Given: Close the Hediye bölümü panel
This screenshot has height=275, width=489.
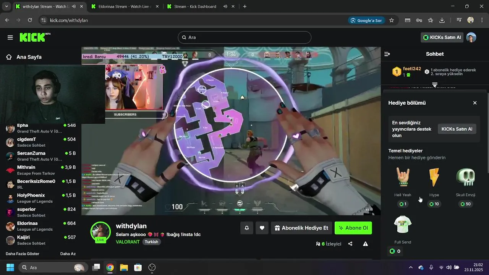Looking at the screenshot, I should click(x=475, y=103).
